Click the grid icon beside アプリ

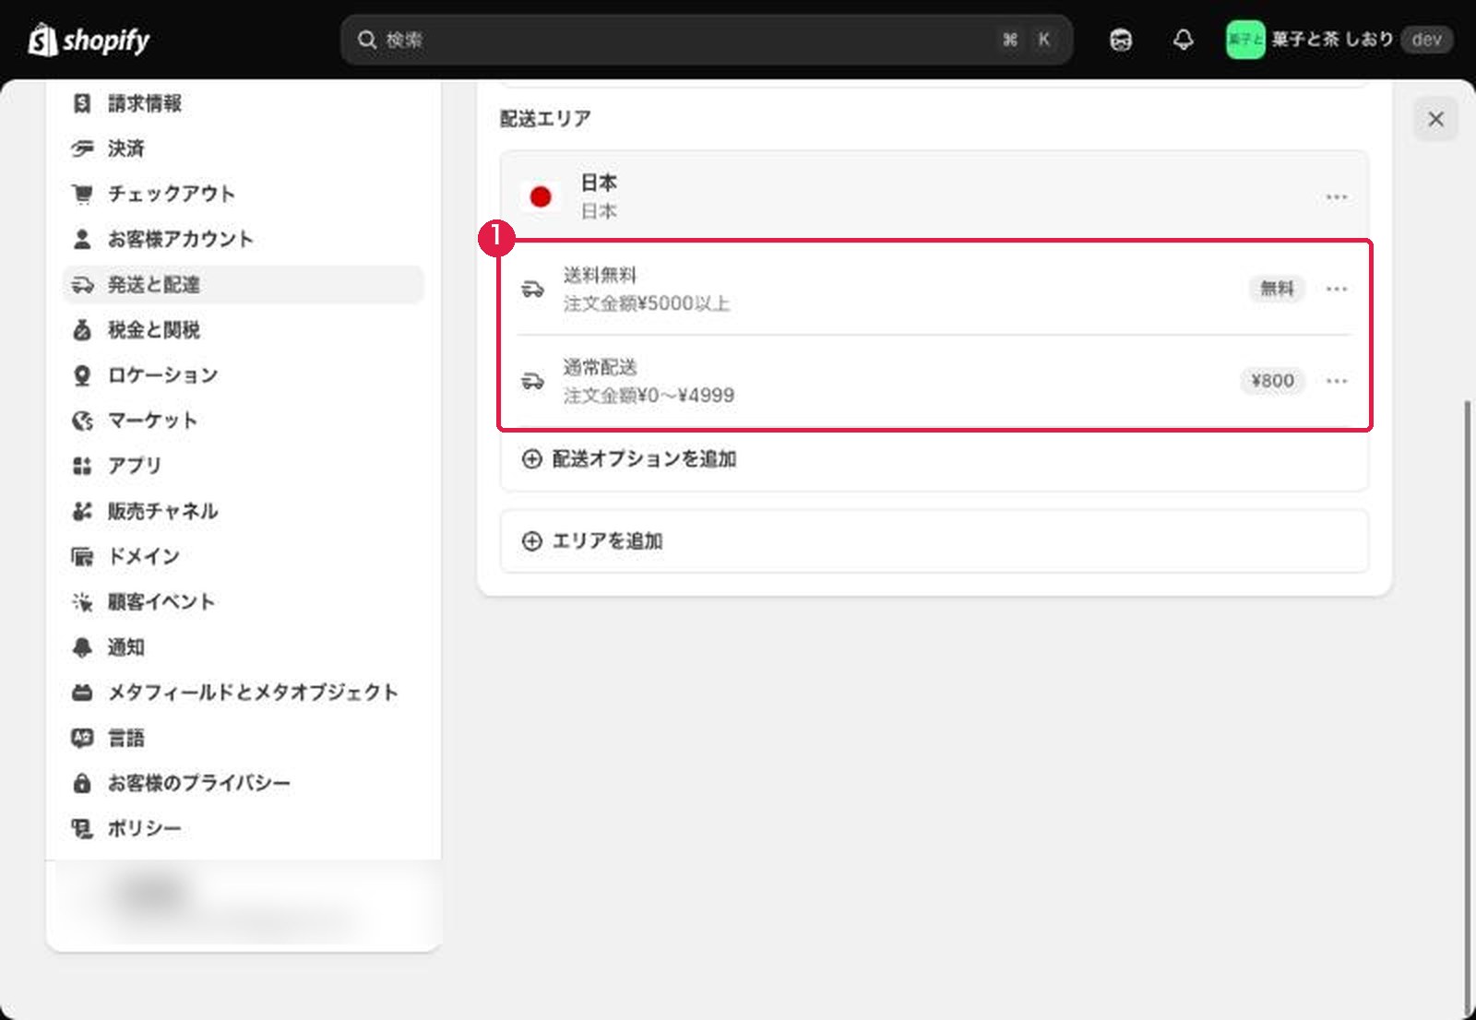(x=82, y=465)
